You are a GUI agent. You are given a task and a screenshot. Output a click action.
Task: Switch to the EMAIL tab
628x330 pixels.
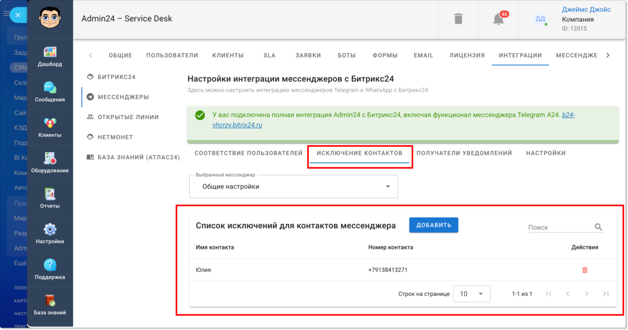[424, 55]
